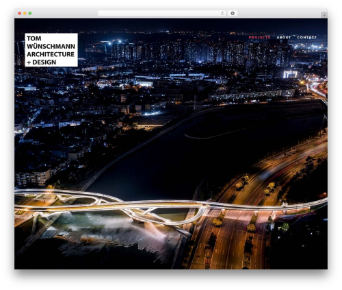Viewport: 342px width, 290px height.
Task: Open the Projects menu item
Action: pos(259,37)
